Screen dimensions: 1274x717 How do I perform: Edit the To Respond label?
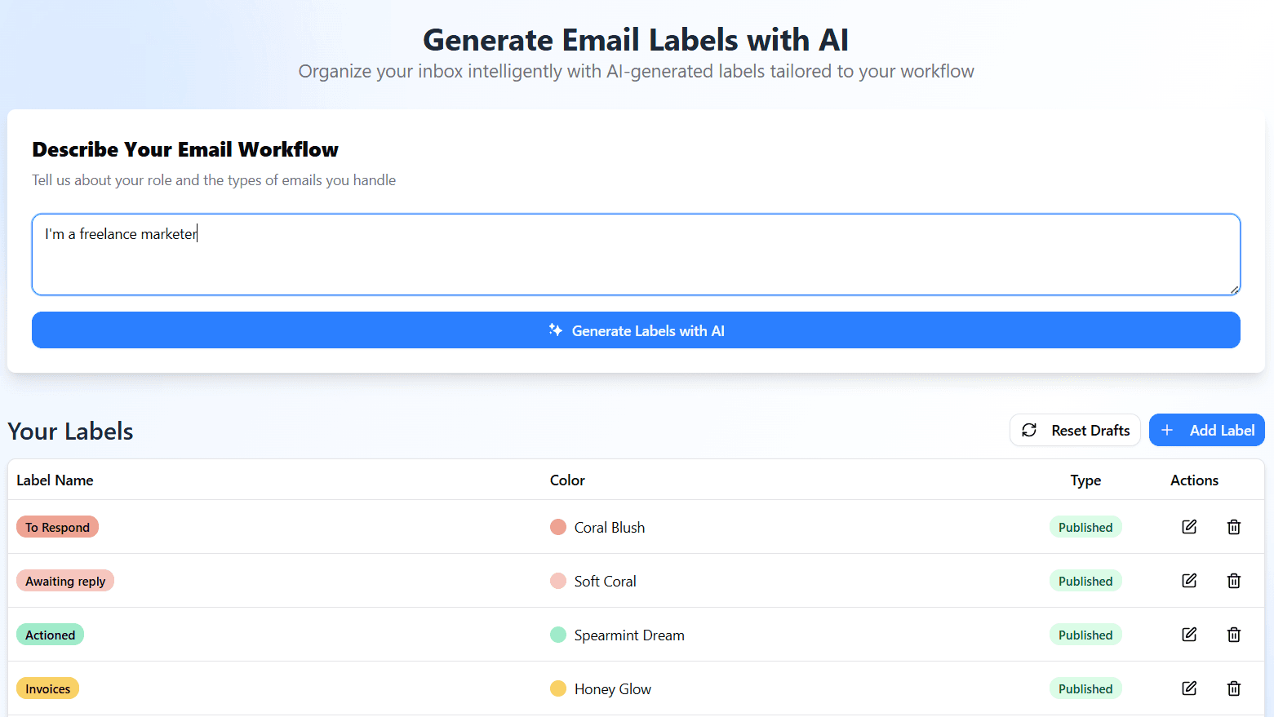1189,527
